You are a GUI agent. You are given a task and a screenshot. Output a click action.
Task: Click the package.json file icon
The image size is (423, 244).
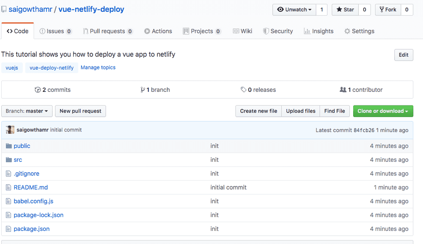(x=8, y=229)
